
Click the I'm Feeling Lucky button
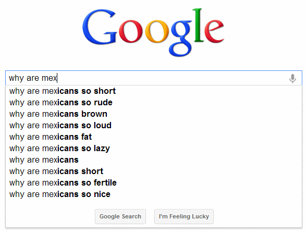click(x=184, y=216)
